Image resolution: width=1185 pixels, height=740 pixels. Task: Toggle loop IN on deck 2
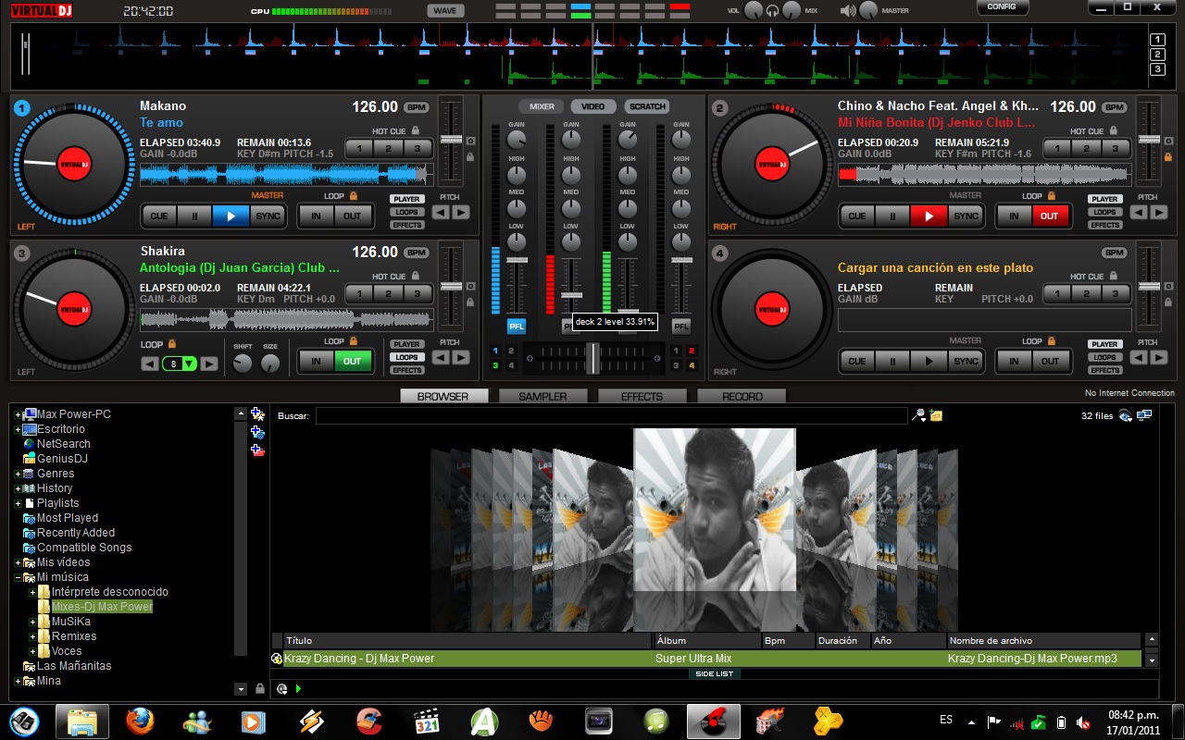coord(1014,216)
